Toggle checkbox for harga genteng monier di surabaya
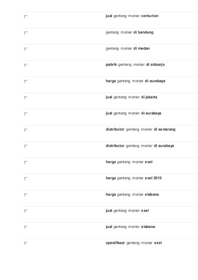Image resolution: width=198 pixels, height=280 pixels. 25,82
